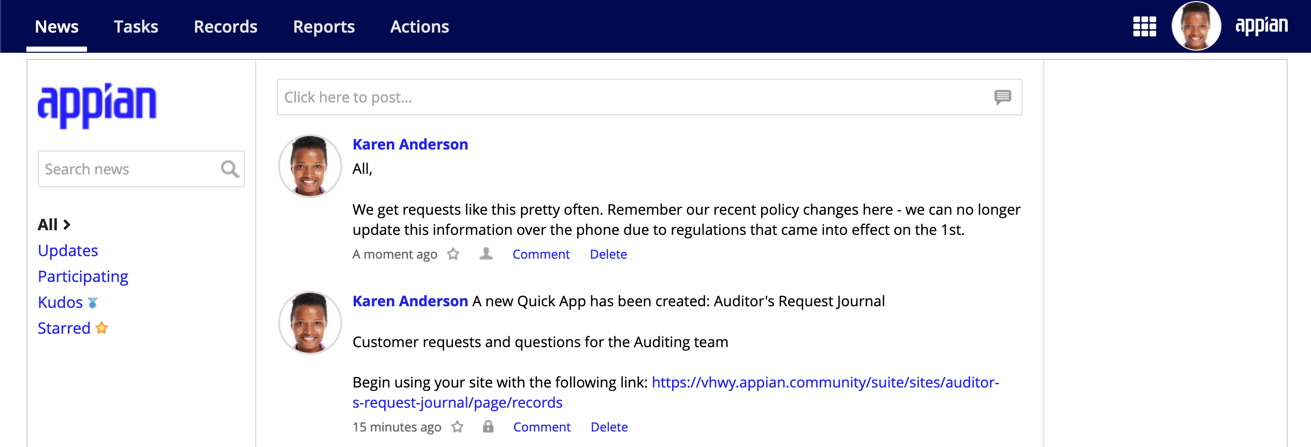
Task: Open Karen Anderson name on Quick App post
Action: [x=410, y=301]
